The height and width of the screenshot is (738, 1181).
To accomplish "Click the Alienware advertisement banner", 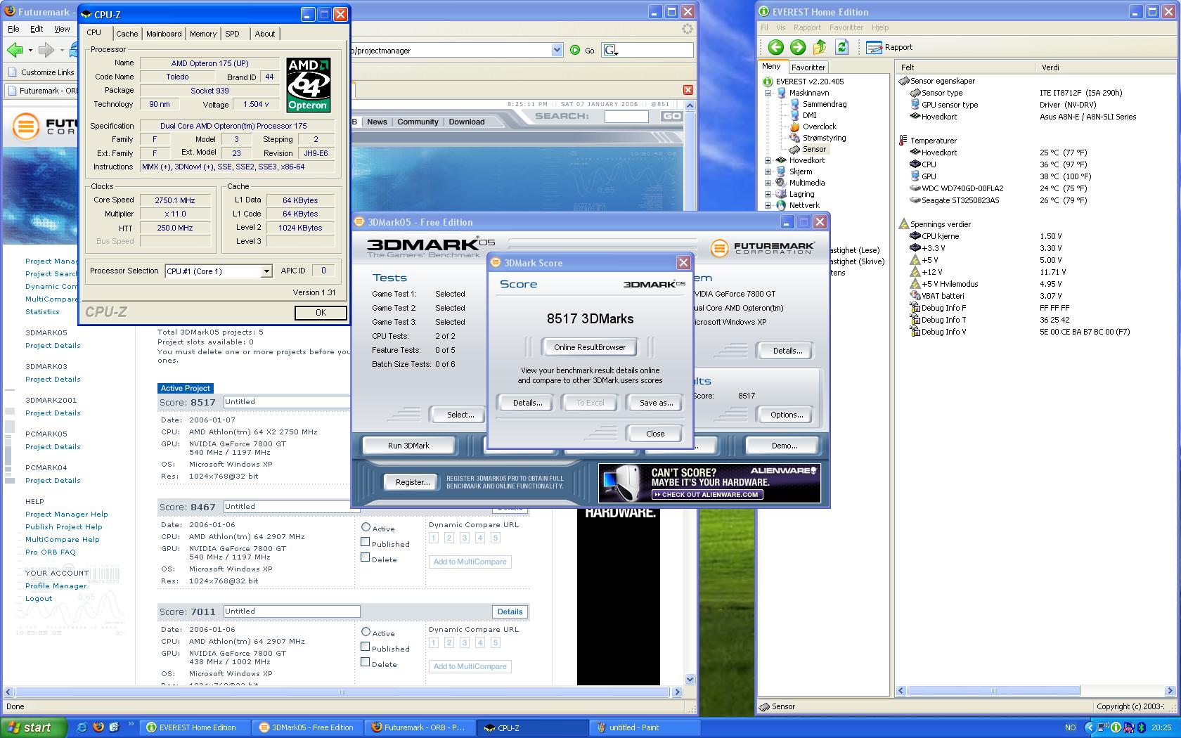I will click(709, 482).
